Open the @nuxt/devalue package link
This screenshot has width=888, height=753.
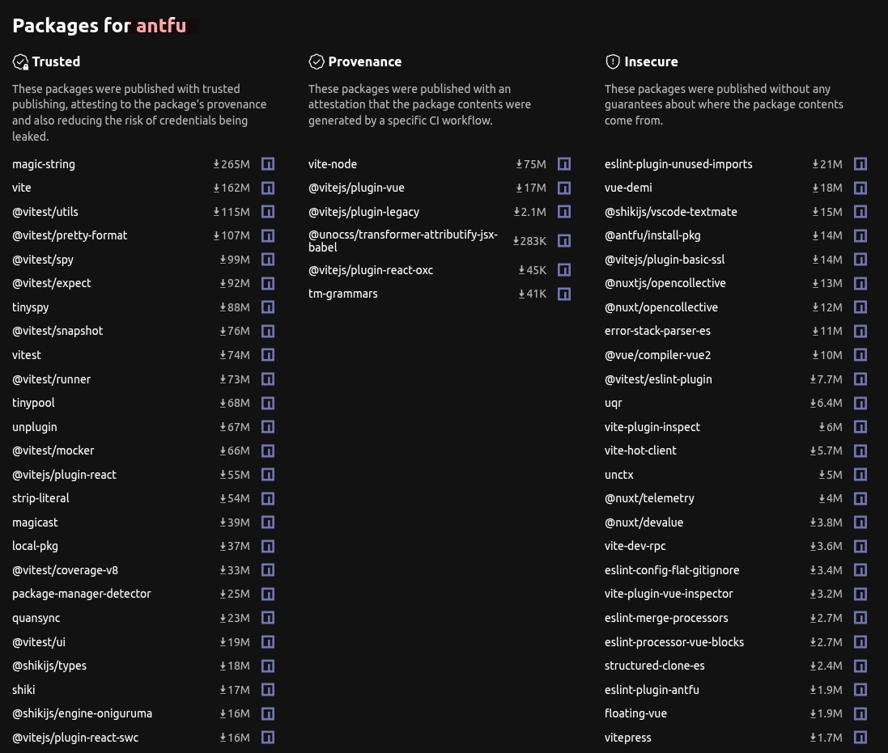[644, 522]
